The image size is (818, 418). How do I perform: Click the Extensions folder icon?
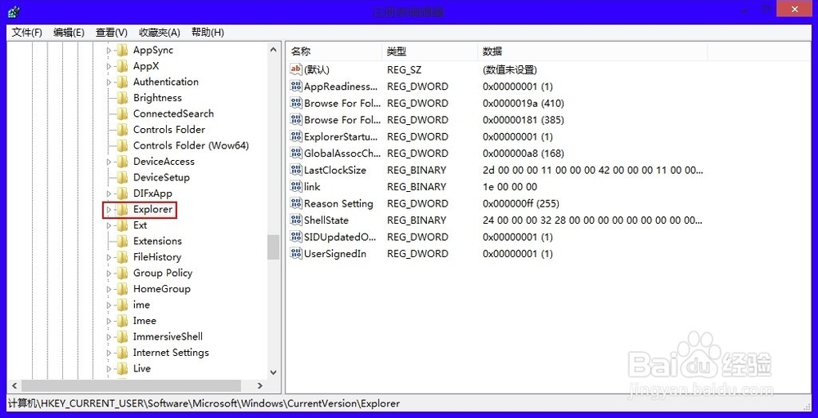click(x=122, y=241)
